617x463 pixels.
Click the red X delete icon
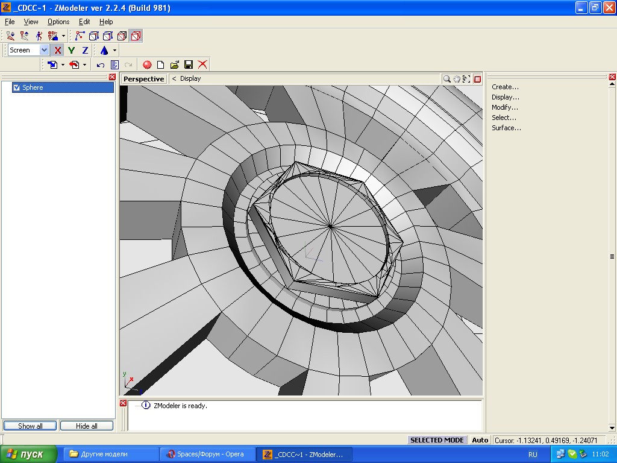[202, 65]
